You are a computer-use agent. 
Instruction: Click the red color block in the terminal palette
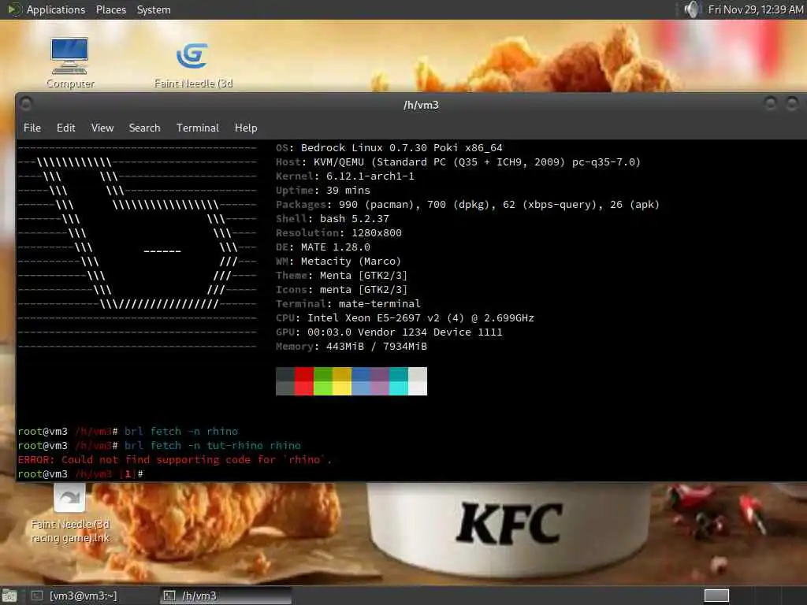304,381
